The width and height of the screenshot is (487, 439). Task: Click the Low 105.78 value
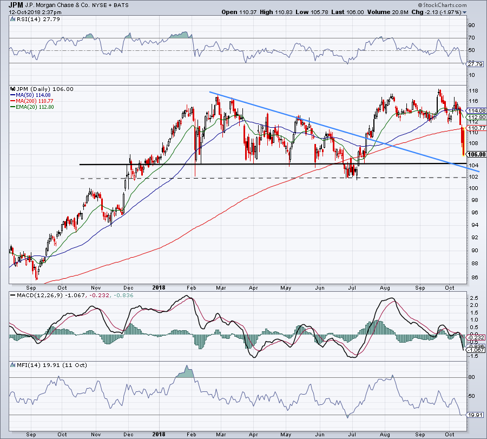tap(312, 12)
